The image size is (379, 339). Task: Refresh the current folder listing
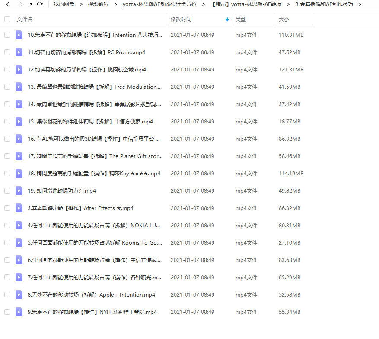[x=40, y=4]
